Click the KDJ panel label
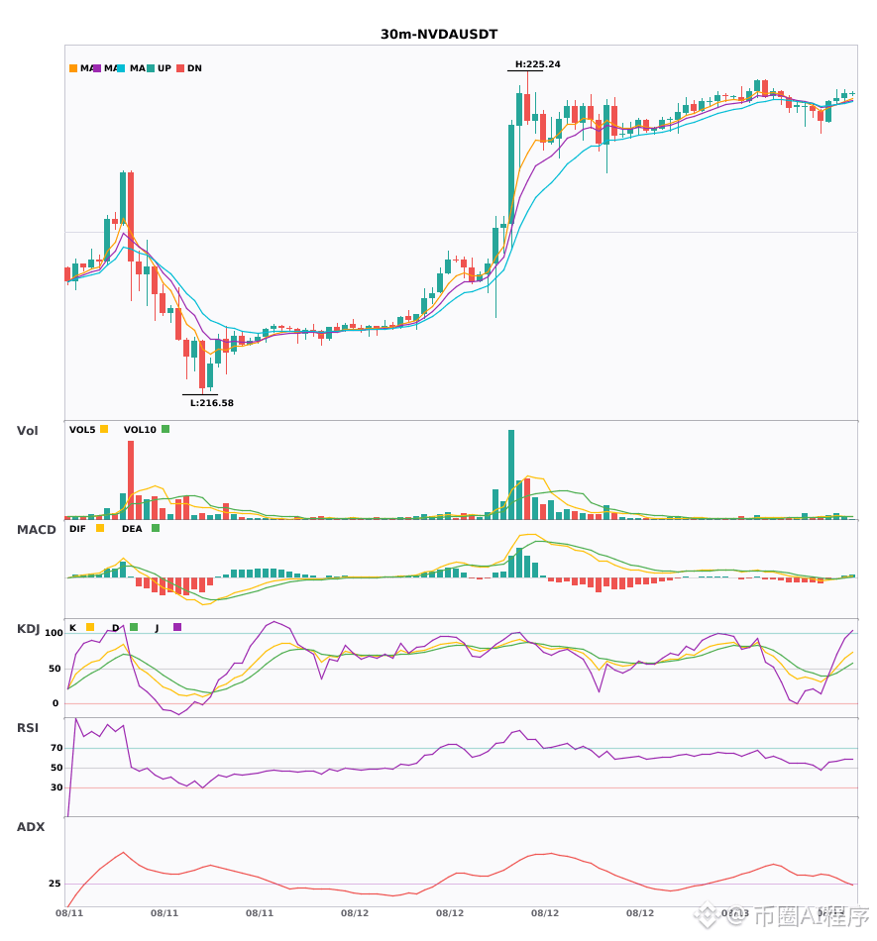This screenshot has width=877, height=941. 28,629
